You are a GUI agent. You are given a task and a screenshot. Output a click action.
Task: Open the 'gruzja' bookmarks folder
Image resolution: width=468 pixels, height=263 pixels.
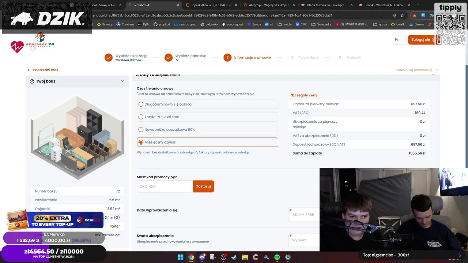point(380,24)
